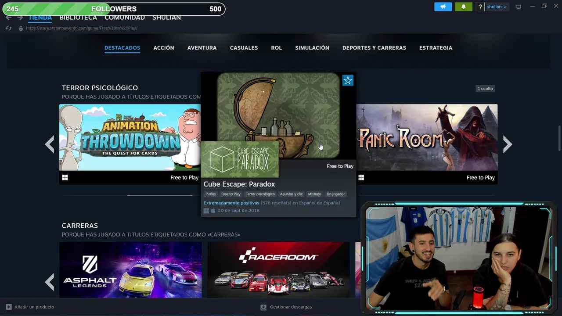Image resolution: width=562 pixels, height=316 pixels.
Task: Select the Destacados genre tab
Action: pos(122,48)
